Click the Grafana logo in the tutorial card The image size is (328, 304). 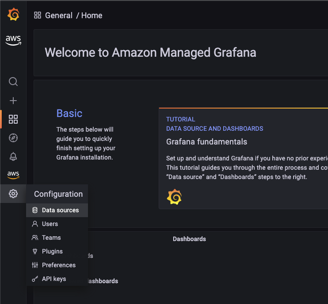tap(174, 197)
